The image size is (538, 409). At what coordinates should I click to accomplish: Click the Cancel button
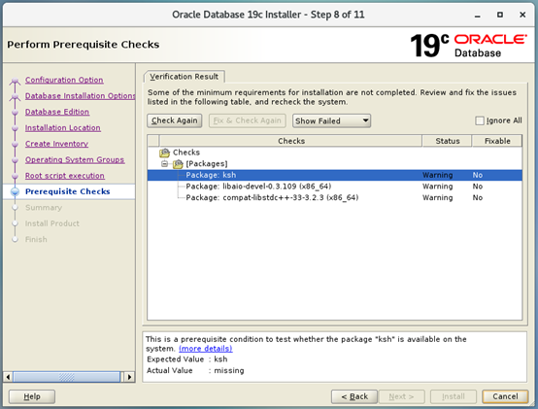point(505,396)
